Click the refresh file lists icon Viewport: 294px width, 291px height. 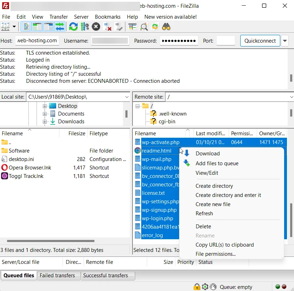[73, 27]
